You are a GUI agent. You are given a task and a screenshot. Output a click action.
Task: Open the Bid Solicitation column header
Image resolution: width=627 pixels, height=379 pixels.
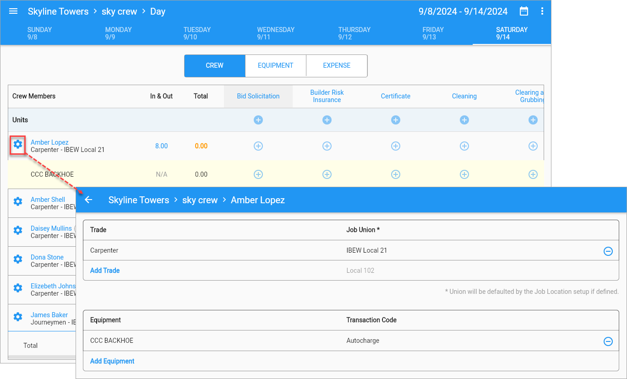pos(258,96)
